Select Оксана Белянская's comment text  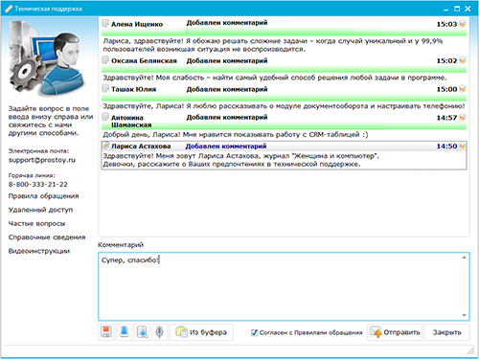point(275,78)
